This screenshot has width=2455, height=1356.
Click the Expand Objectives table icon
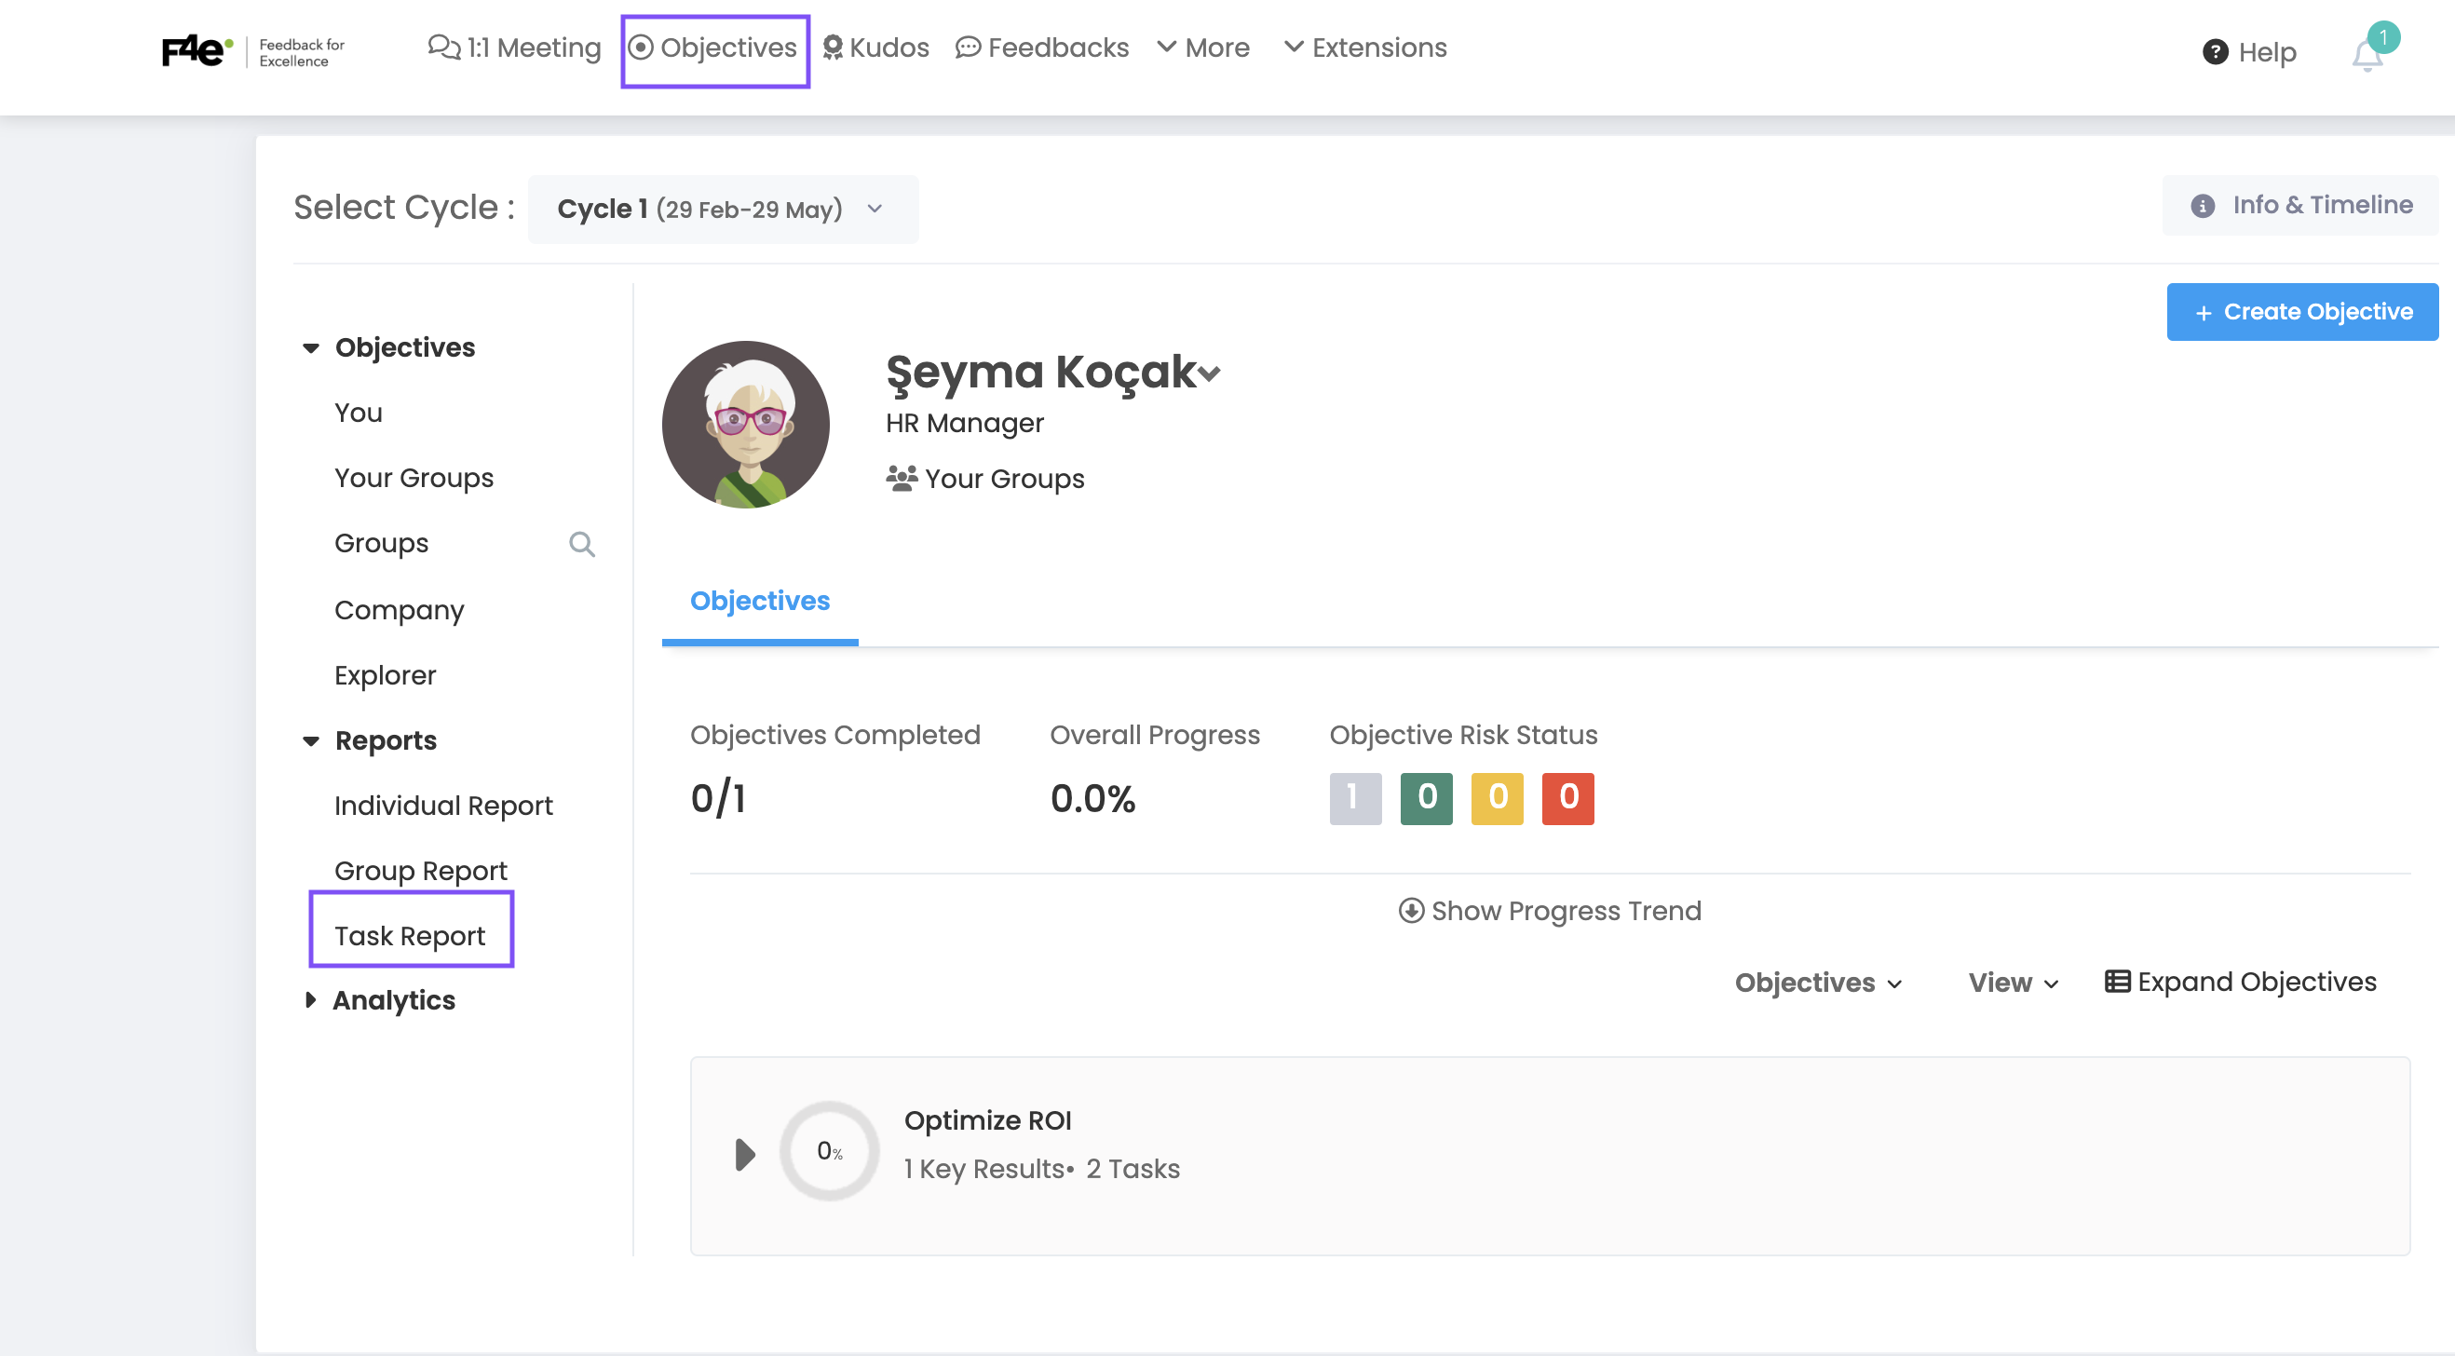2117,982
